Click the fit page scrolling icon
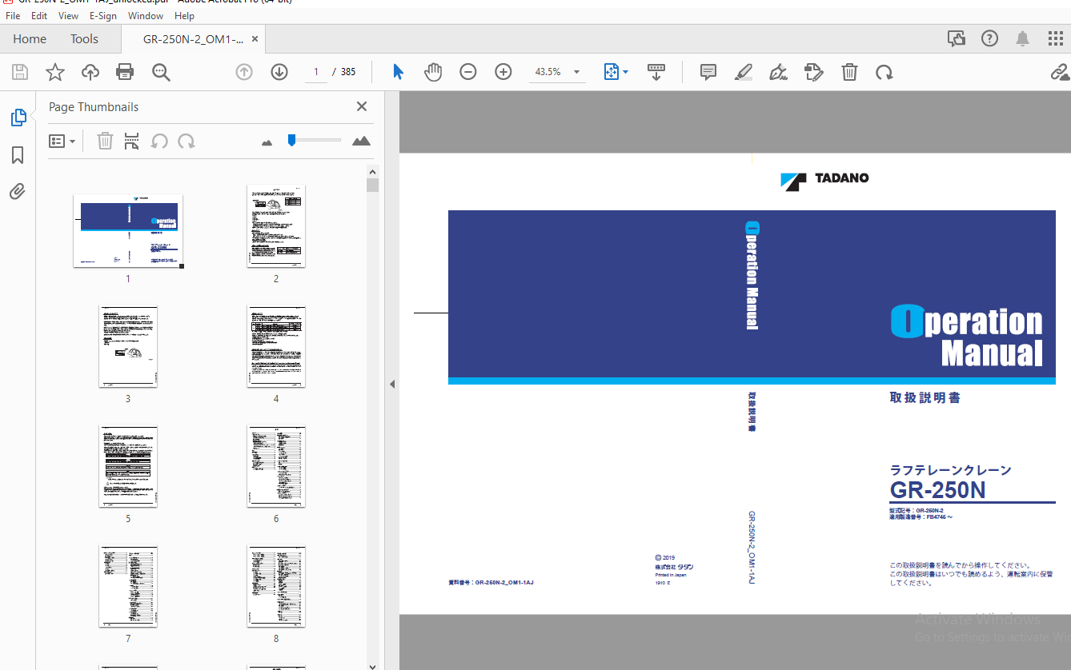This screenshot has height=670, width=1071. pyautogui.click(x=612, y=72)
